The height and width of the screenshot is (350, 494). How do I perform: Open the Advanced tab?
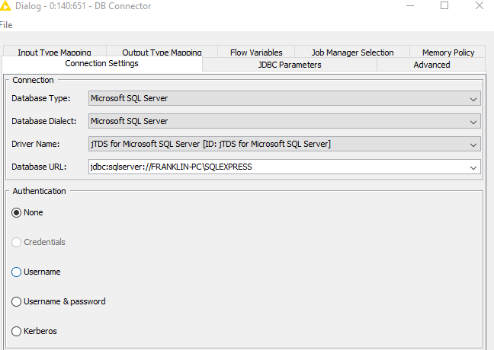coord(431,65)
